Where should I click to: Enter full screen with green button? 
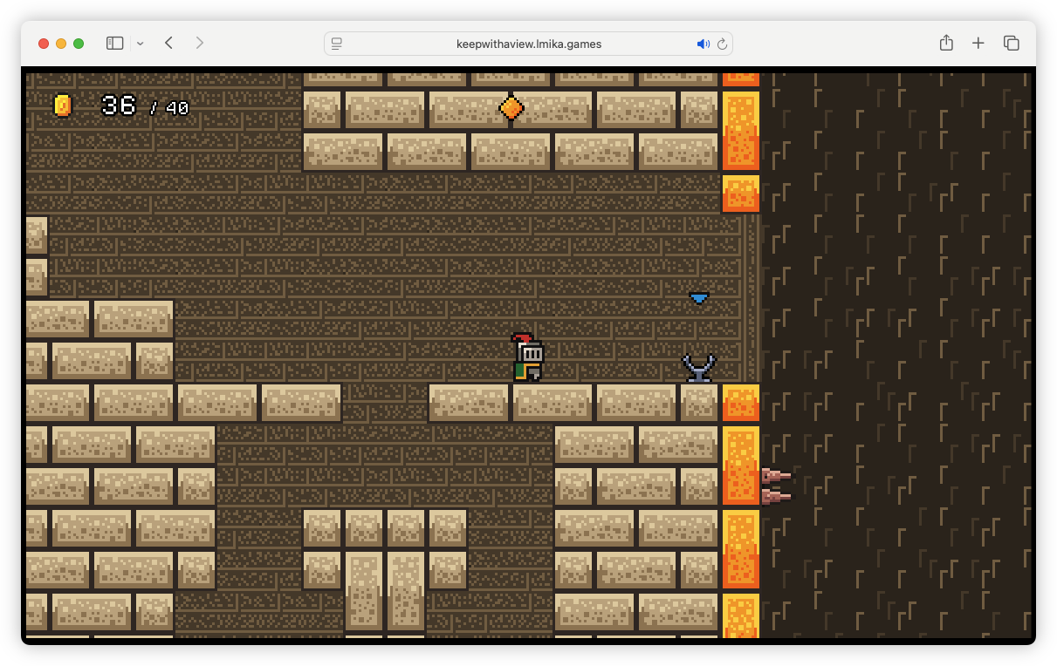click(79, 44)
